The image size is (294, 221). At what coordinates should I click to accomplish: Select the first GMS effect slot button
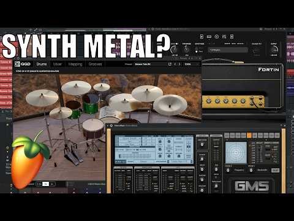point(227,135)
